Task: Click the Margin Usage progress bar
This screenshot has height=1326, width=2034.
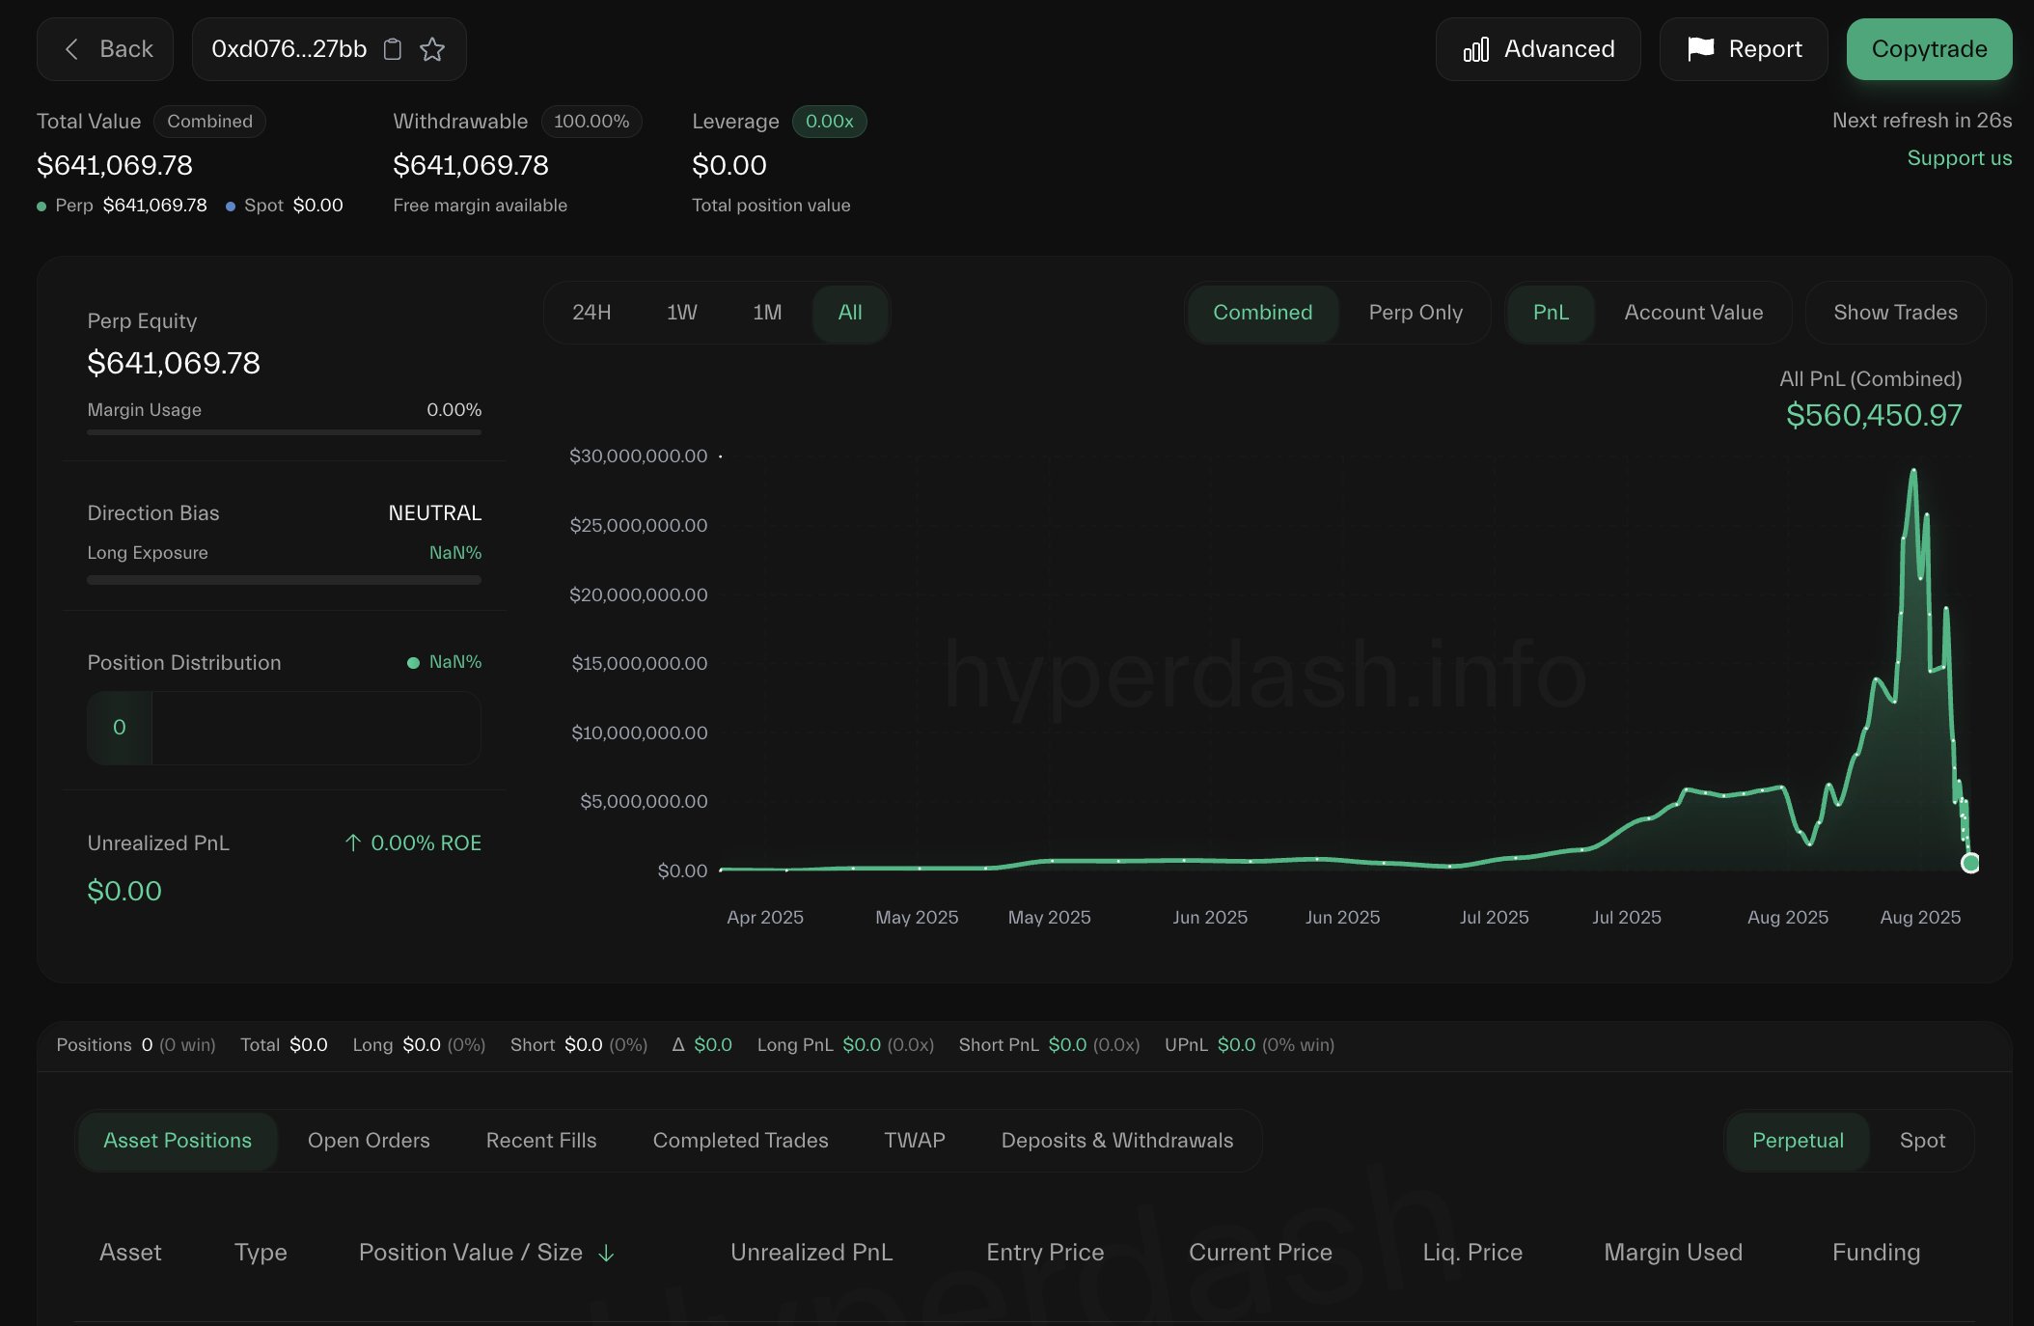Action: pos(284,432)
